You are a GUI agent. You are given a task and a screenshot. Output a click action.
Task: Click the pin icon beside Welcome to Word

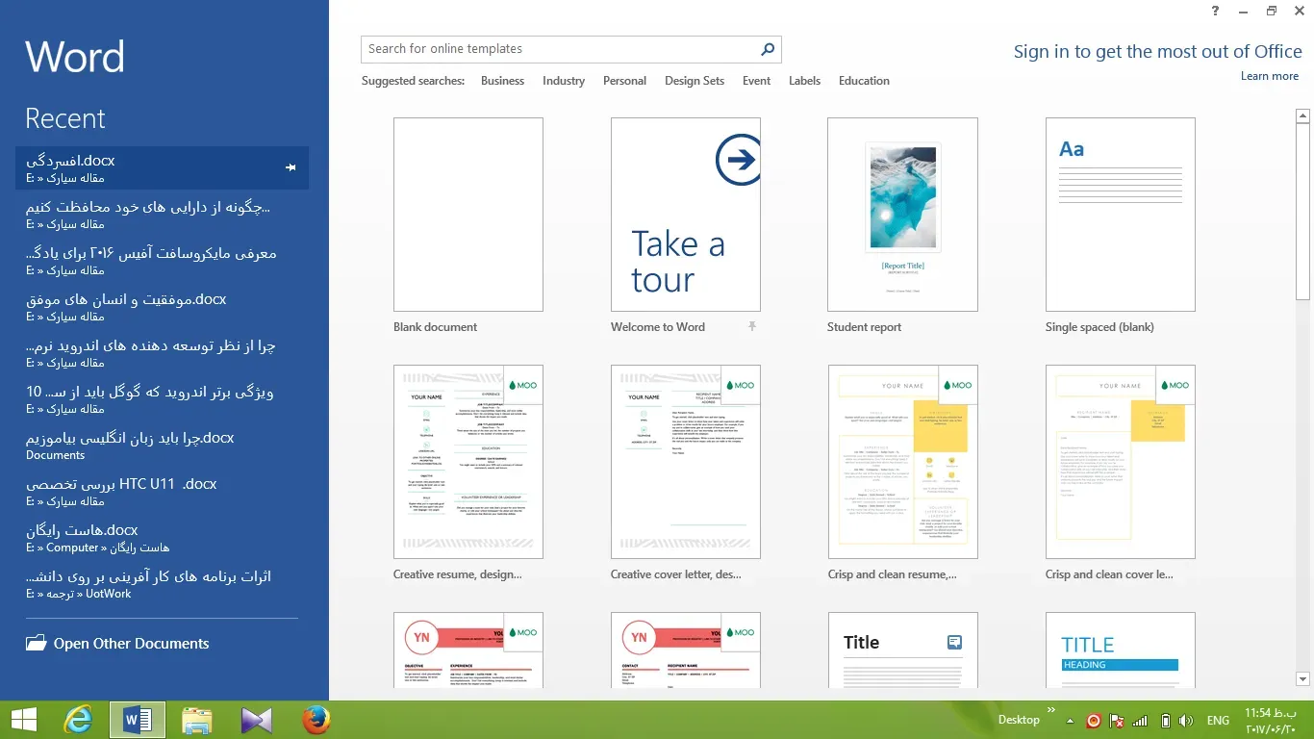tap(752, 327)
